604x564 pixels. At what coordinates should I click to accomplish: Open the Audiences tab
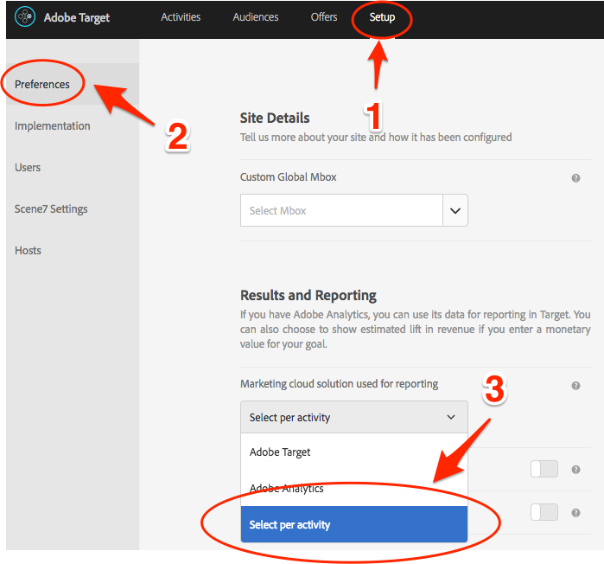pos(256,17)
